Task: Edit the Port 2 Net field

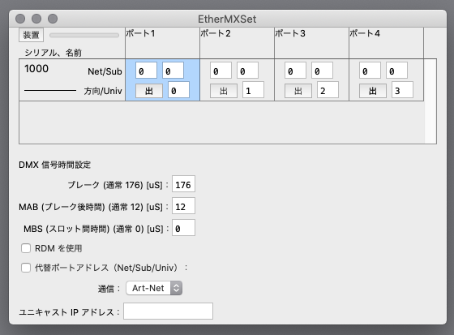Action: tap(221, 71)
